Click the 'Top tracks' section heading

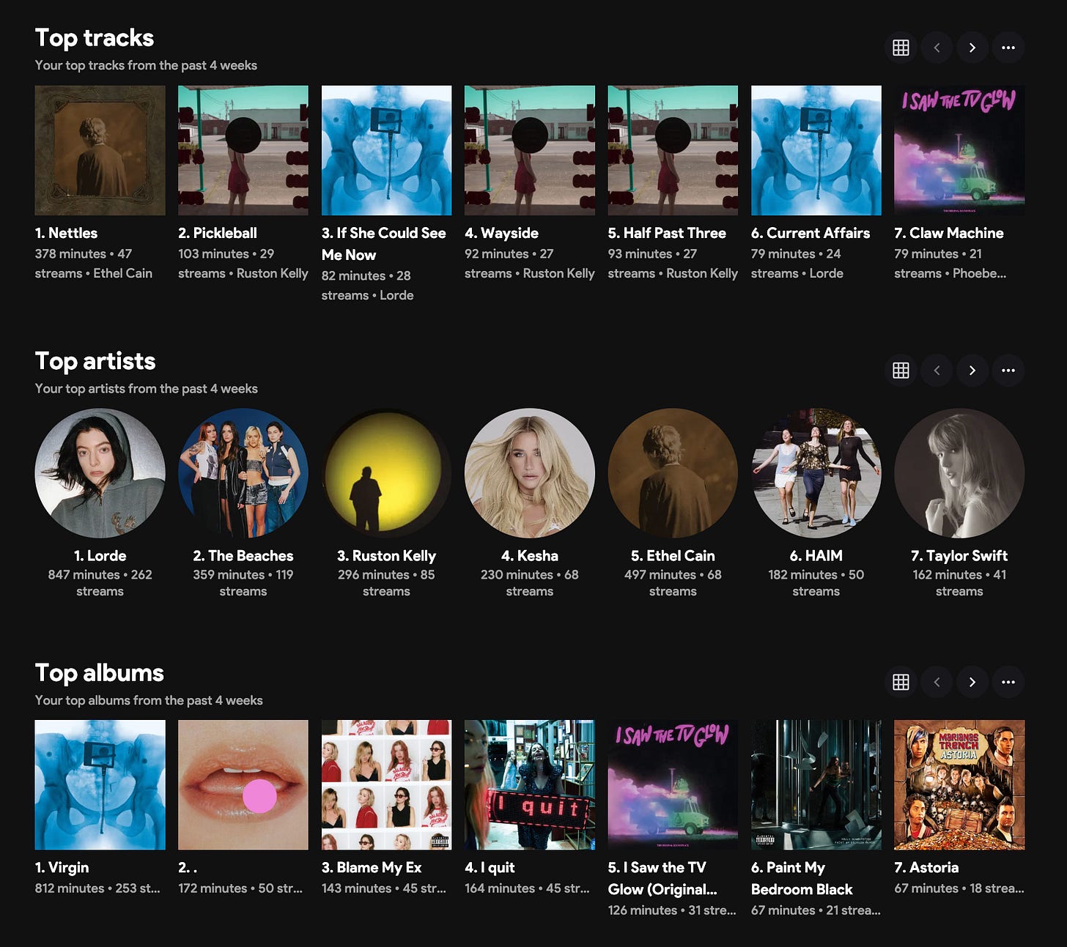[95, 38]
